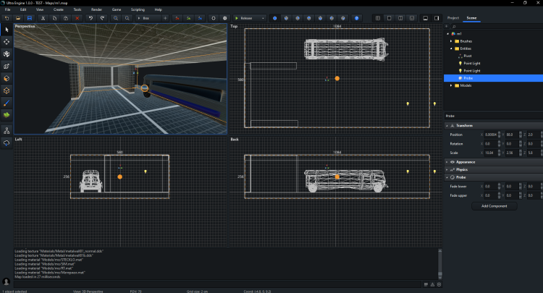Expand the Appearance section

[x=466, y=162]
